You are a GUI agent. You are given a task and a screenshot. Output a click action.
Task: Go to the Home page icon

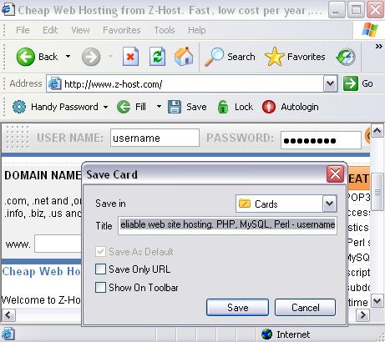click(184, 57)
